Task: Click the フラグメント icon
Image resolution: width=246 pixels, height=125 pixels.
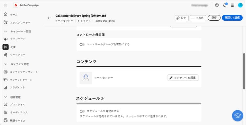Action: (6, 88)
